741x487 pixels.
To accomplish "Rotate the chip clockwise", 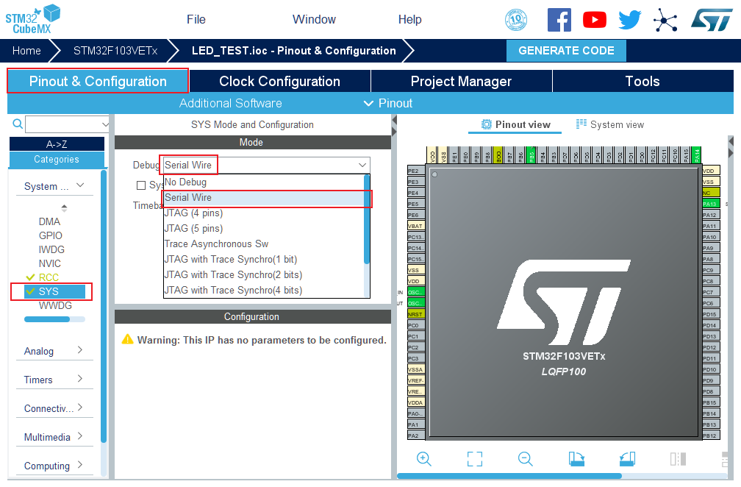I will pyautogui.click(x=576, y=458).
